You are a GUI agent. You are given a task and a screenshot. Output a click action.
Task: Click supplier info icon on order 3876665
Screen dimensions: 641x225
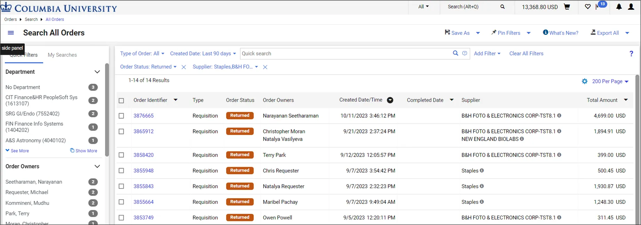click(x=559, y=116)
